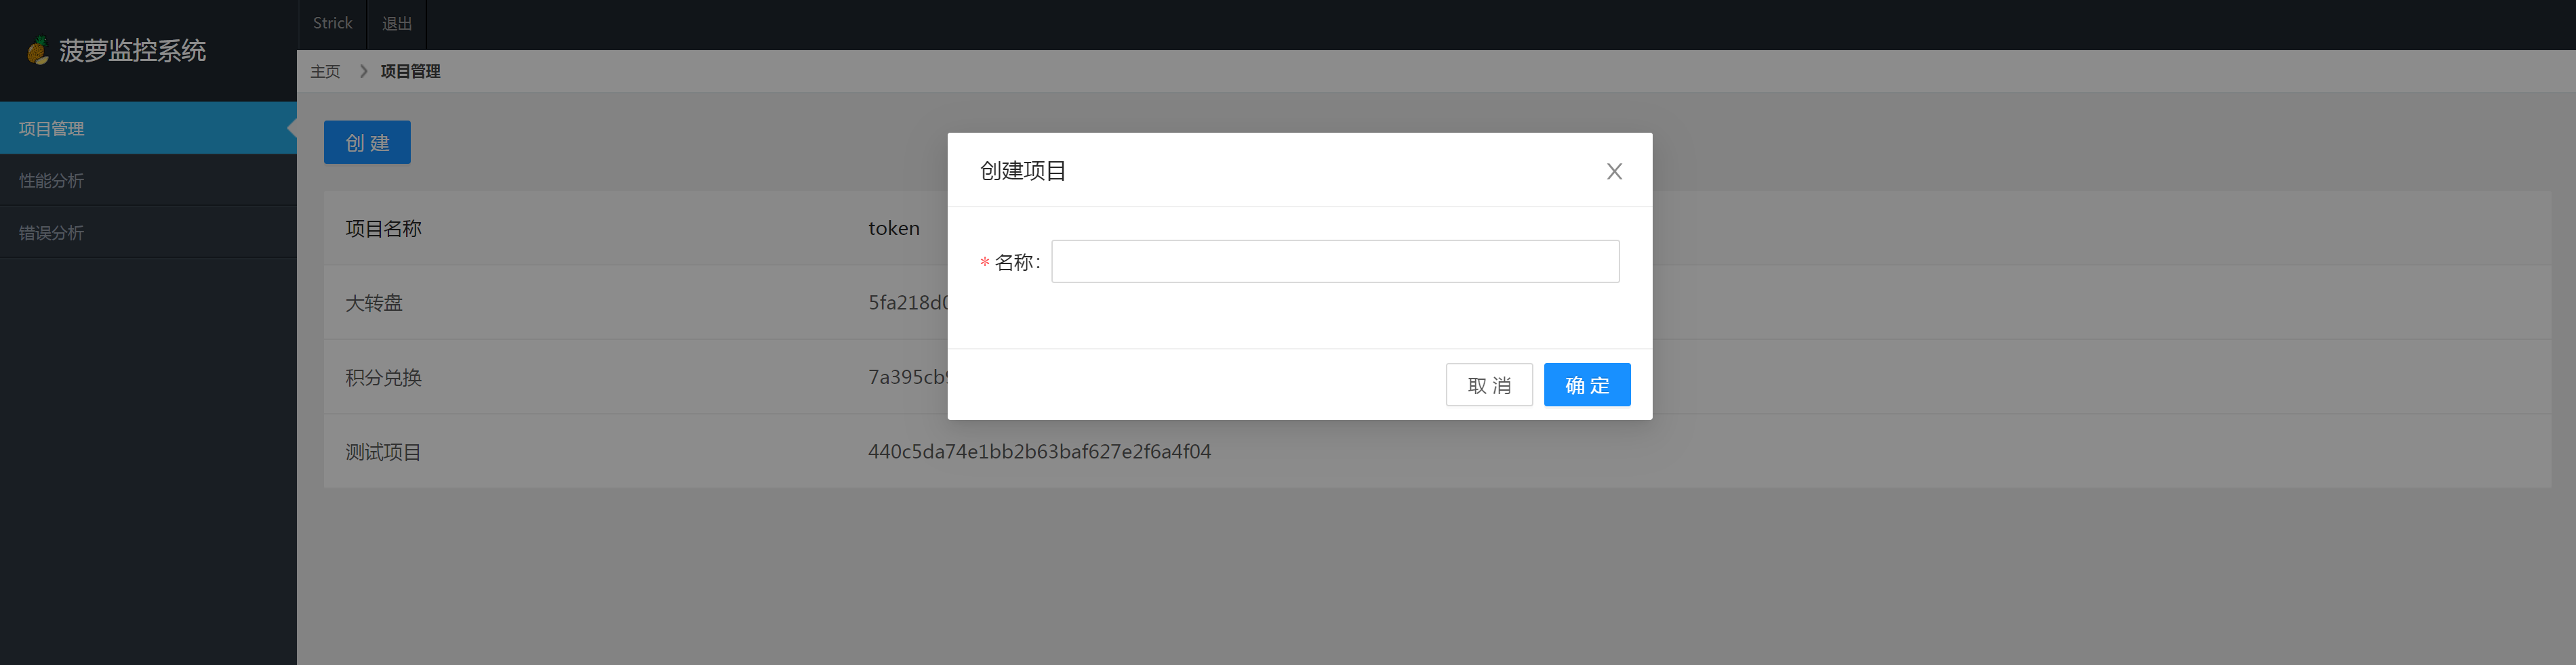Click the 名称 input field
The width and height of the screenshot is (2576, 665).
[x=1335, y=261]
